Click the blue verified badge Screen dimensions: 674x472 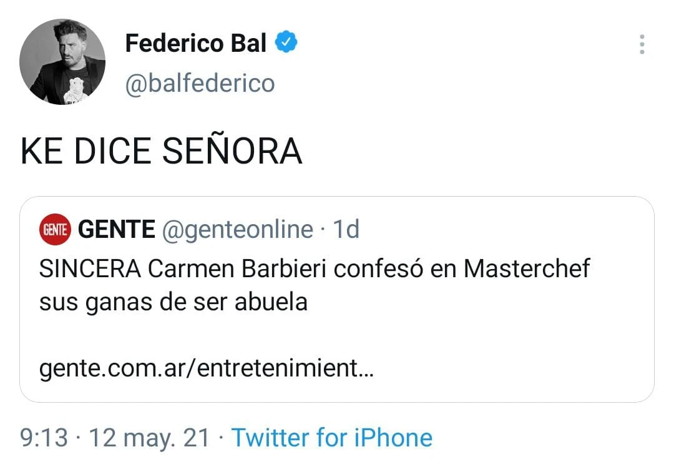[x=286, y=43]
